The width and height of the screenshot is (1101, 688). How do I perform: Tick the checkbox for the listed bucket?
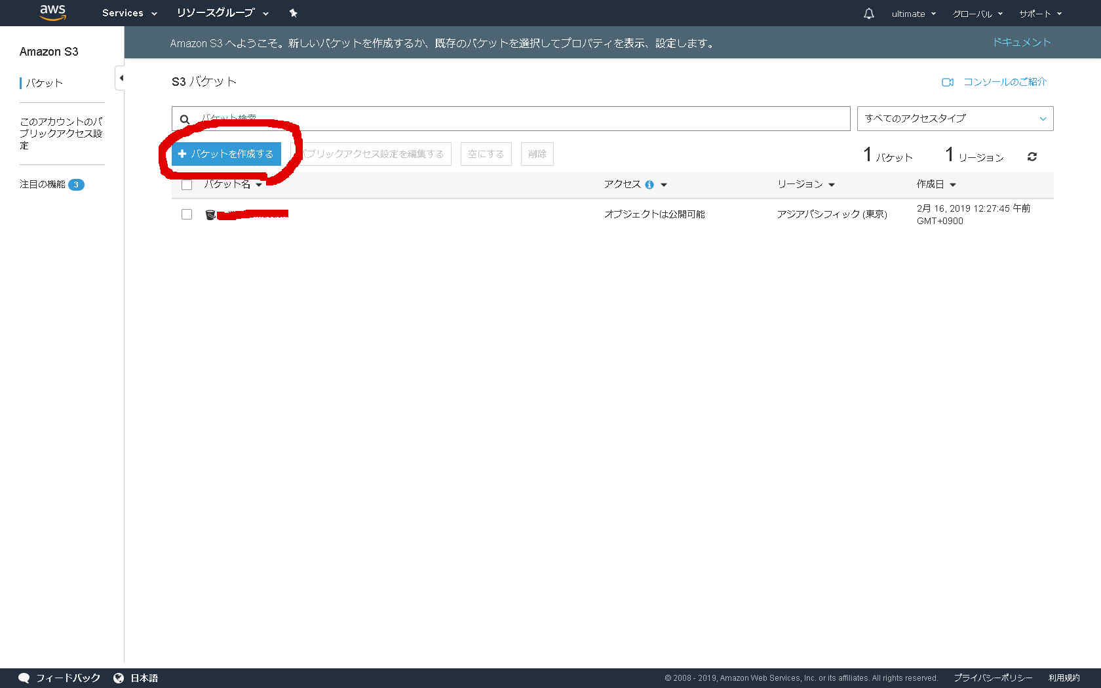pos(187,214)
